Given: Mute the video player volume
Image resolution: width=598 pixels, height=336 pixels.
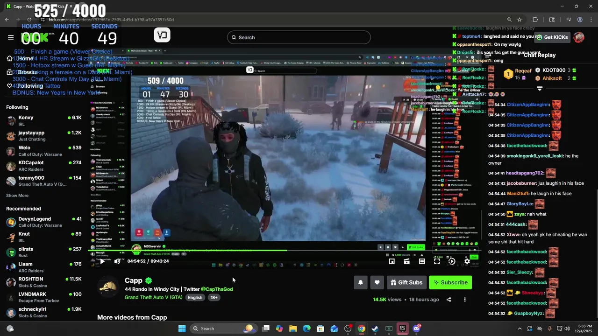Looking at the screenshot, I should tap(117, 261).
